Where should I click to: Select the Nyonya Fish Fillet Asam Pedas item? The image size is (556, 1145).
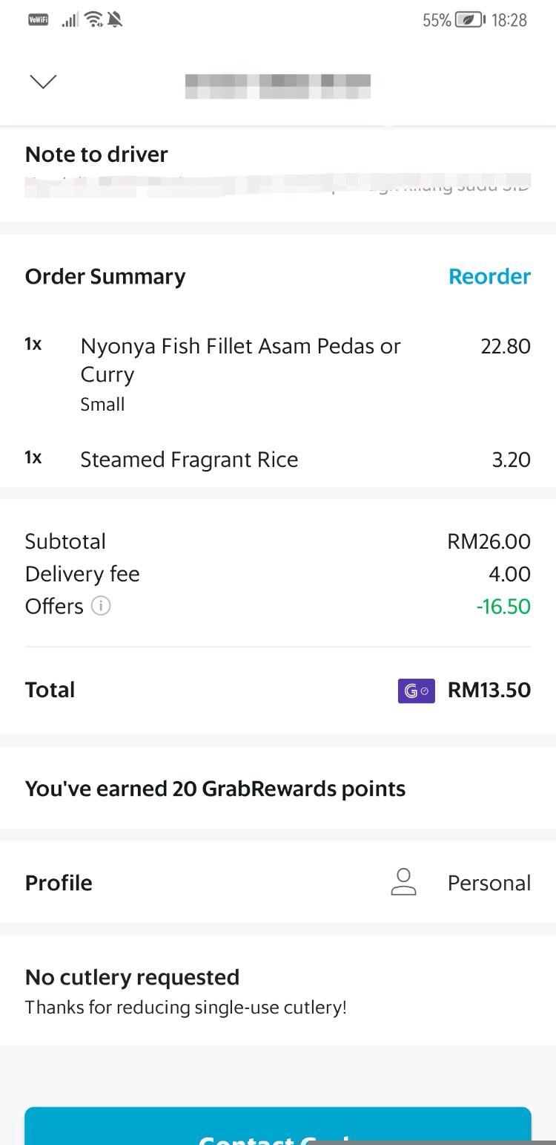tap(240, 360)
